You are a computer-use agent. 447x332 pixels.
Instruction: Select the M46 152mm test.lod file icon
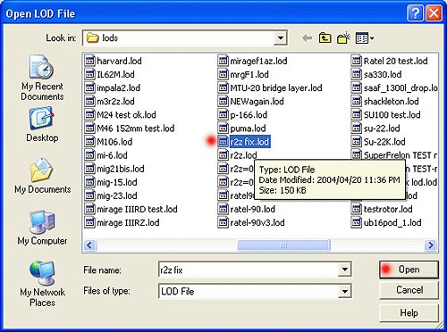click(x=89, y=129)
